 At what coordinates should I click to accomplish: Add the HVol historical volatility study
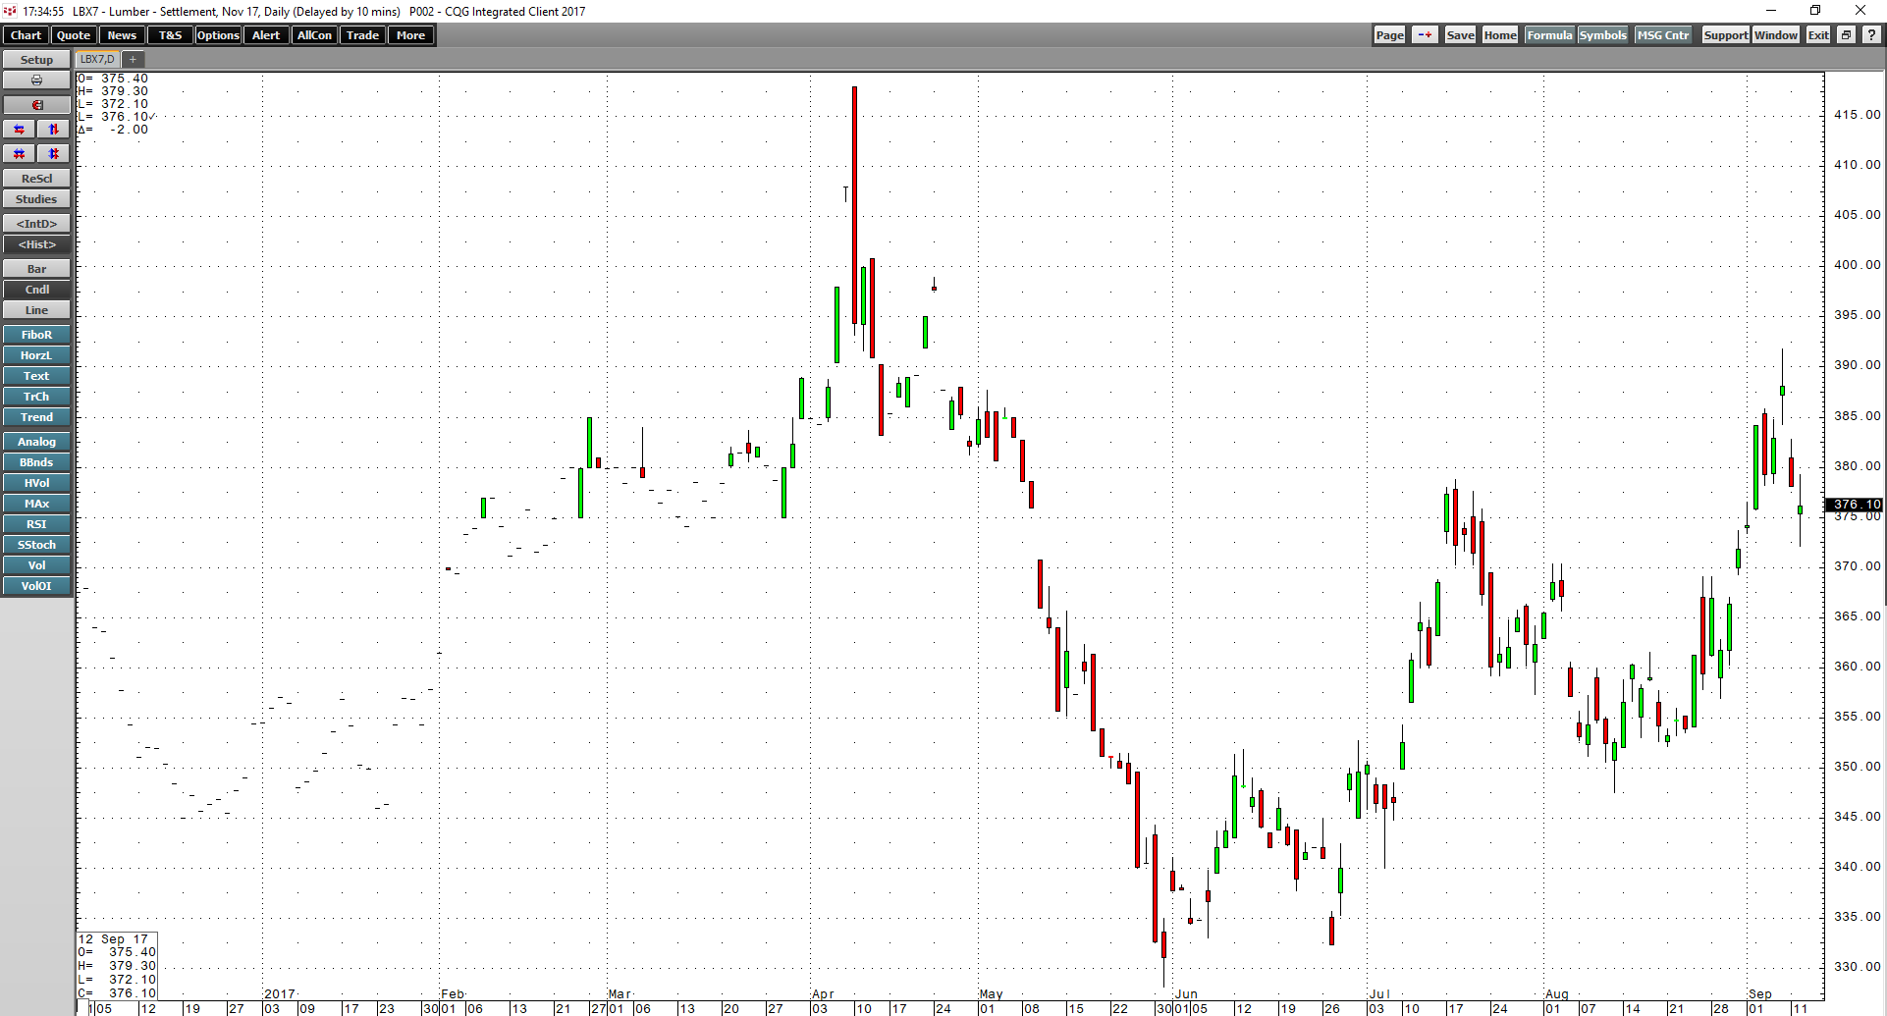click(x=36, y=483)
